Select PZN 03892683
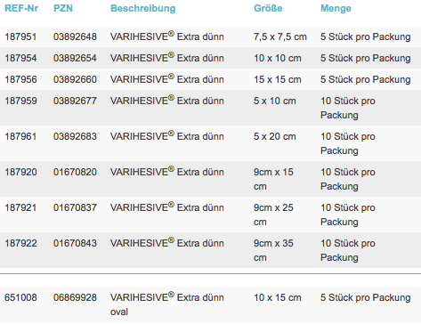The image size is (421, 324). coord(75,136)
